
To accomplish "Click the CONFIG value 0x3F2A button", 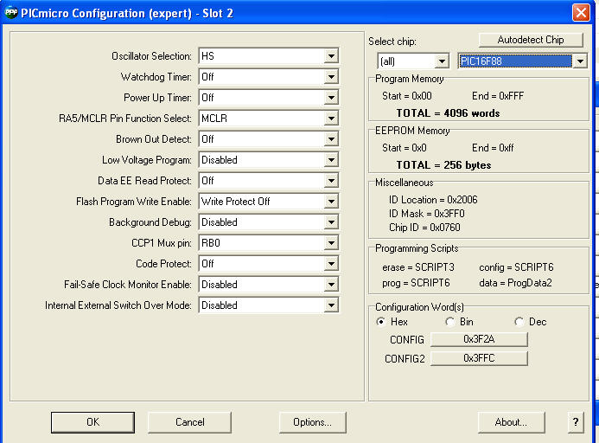I will coord(479,339).
